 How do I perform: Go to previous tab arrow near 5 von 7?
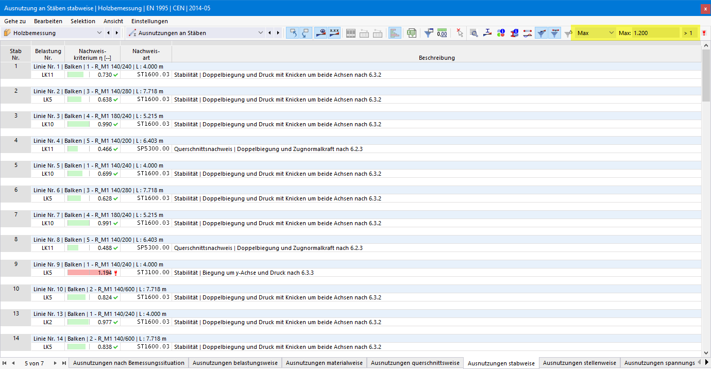(x=13, y=363)
